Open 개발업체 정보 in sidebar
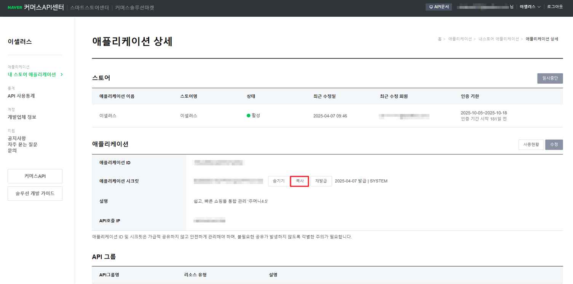Image resolution: width=573 pixels, height=284 pixels. point(22,117)
